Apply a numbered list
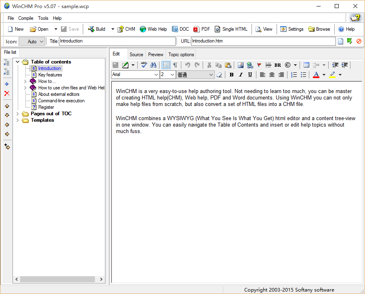Viewport: 365px width, 294px height. [294, 74]
